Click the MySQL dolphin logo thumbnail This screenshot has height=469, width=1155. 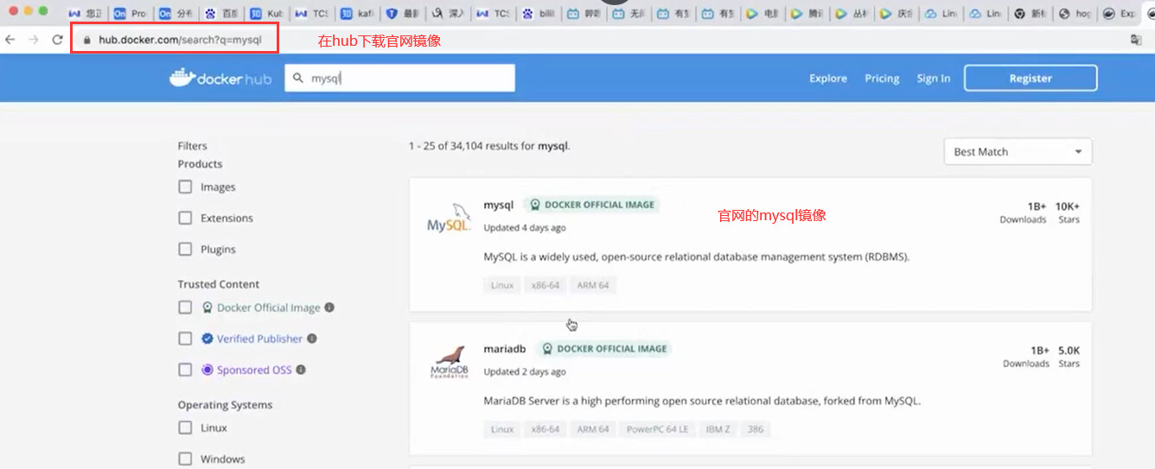point(449,219)
